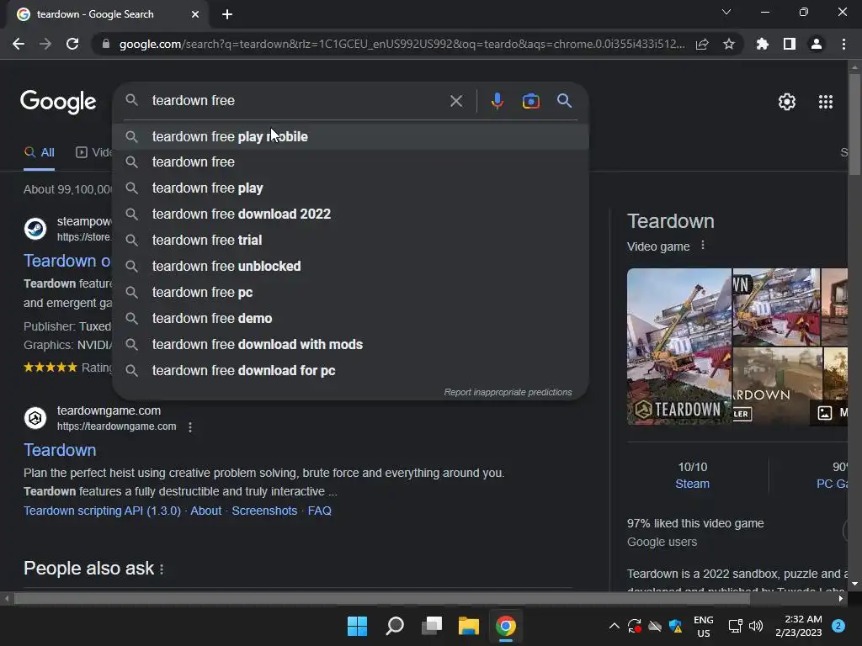This screenshot has width=862, height=646.
Task: Select suggestion teardown free play
Action: tap(351, 188)
